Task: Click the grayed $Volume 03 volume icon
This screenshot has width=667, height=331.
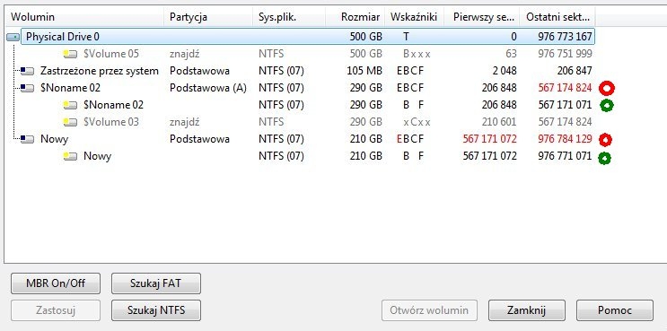Action: point(70,122)
